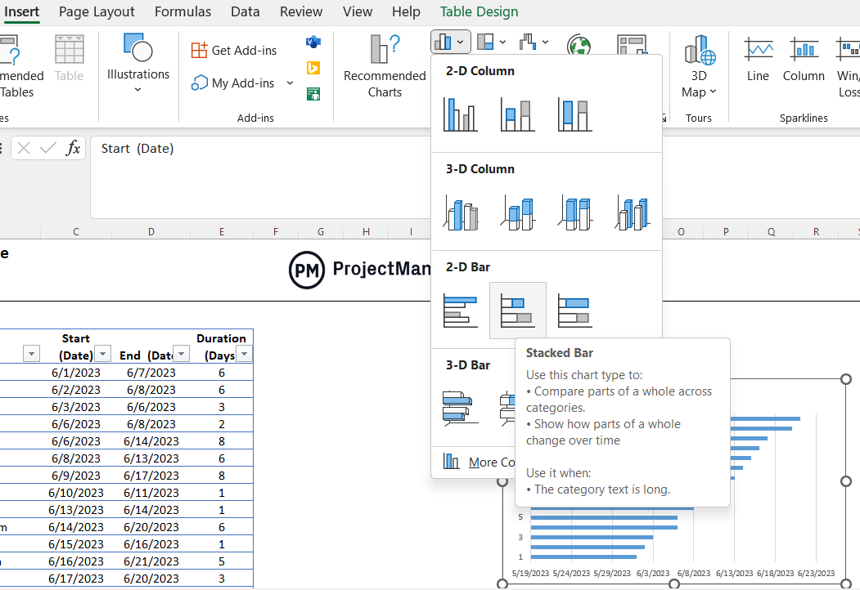
Task: Click the 3D Map tool
Action: 699,69
